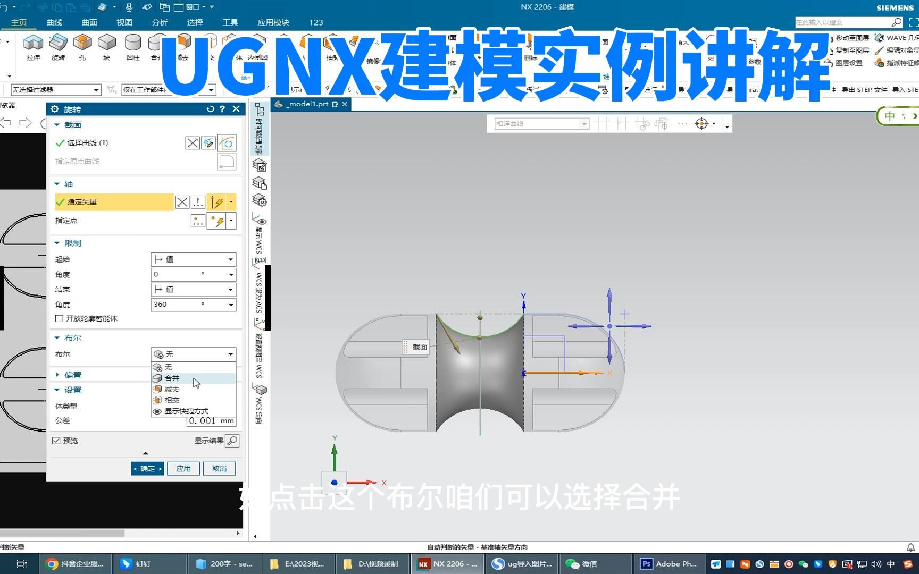Image resolution: width=919 pixels, height=574 pixels.
Task: Uncheck the 预览 checkbox
Action: click(56, 440)
